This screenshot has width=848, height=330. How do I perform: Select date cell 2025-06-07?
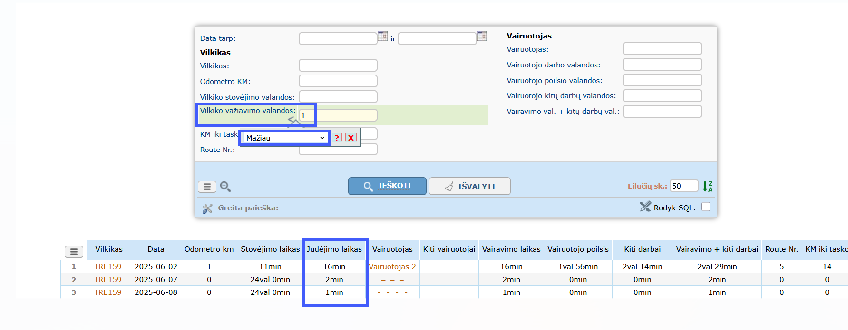tap(156, 280)
